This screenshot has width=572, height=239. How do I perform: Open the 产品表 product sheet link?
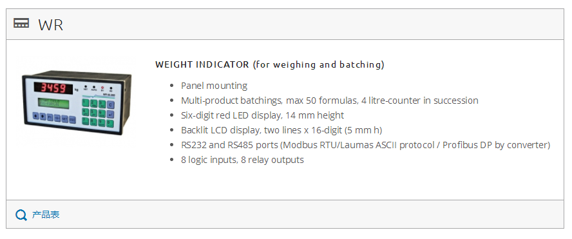46,215
